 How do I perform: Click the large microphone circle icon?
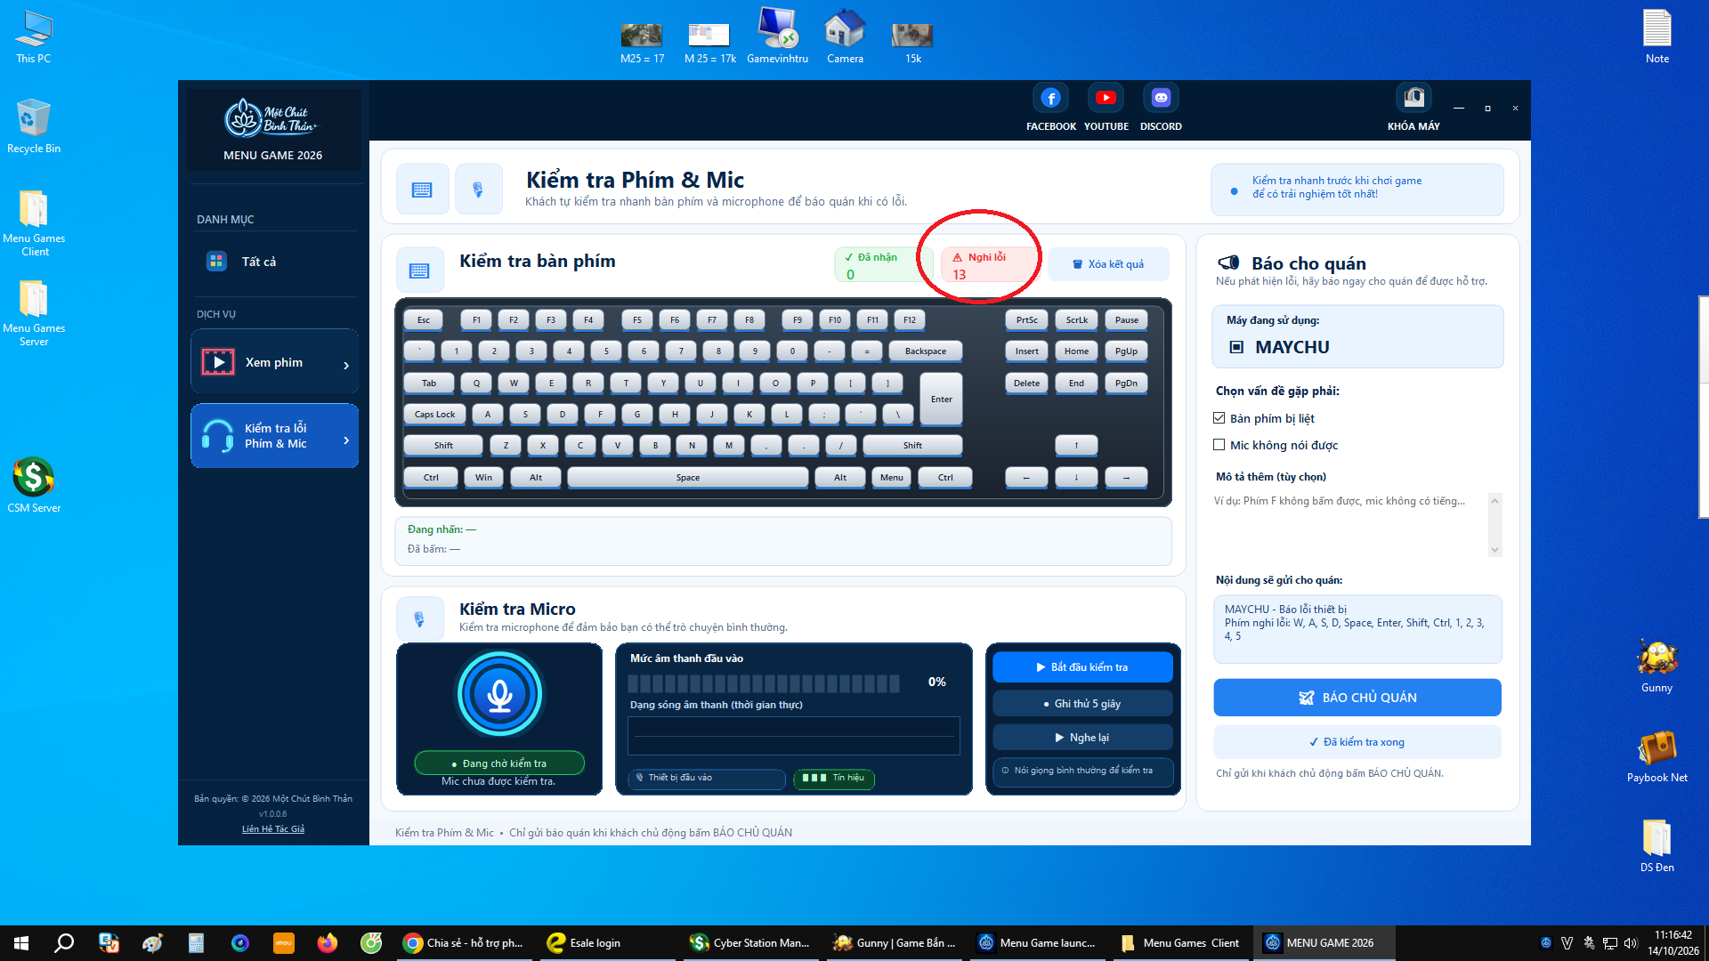pyautogui.click(x=499, y=694)
